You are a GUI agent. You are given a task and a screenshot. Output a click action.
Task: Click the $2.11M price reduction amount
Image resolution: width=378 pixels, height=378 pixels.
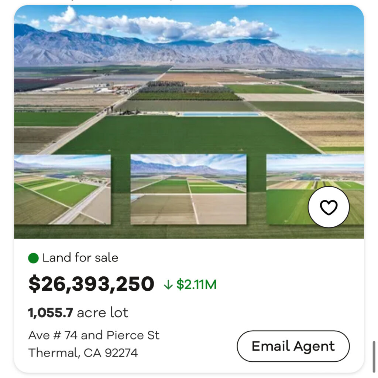point(196,284)
